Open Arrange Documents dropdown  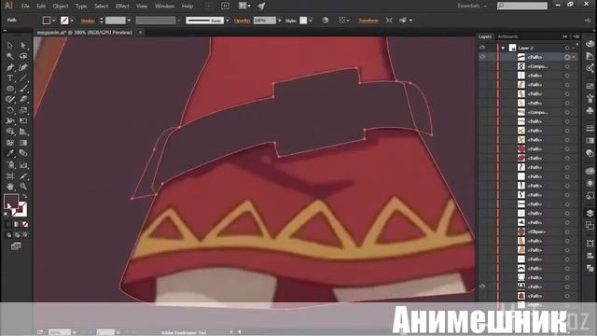[x=244, y=6]
